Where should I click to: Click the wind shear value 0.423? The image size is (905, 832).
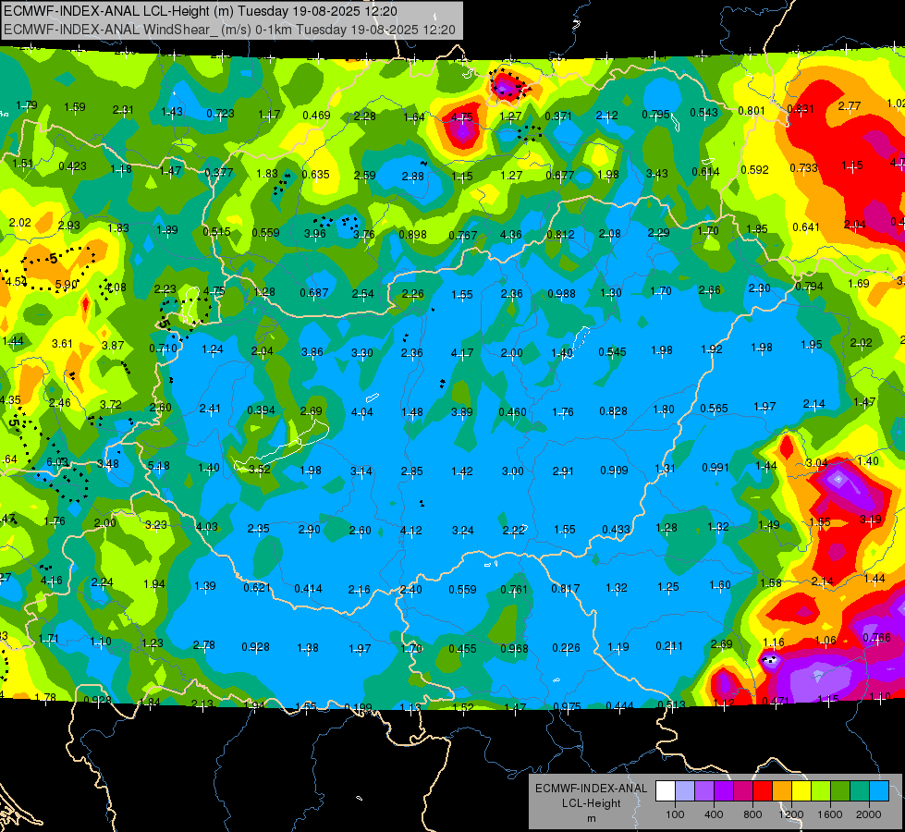pos(73,166)
